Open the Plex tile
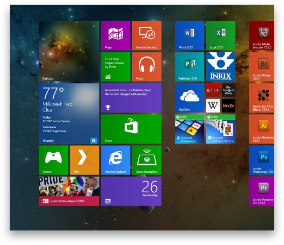This screenshot has height=245, width=284. point(85,160)
